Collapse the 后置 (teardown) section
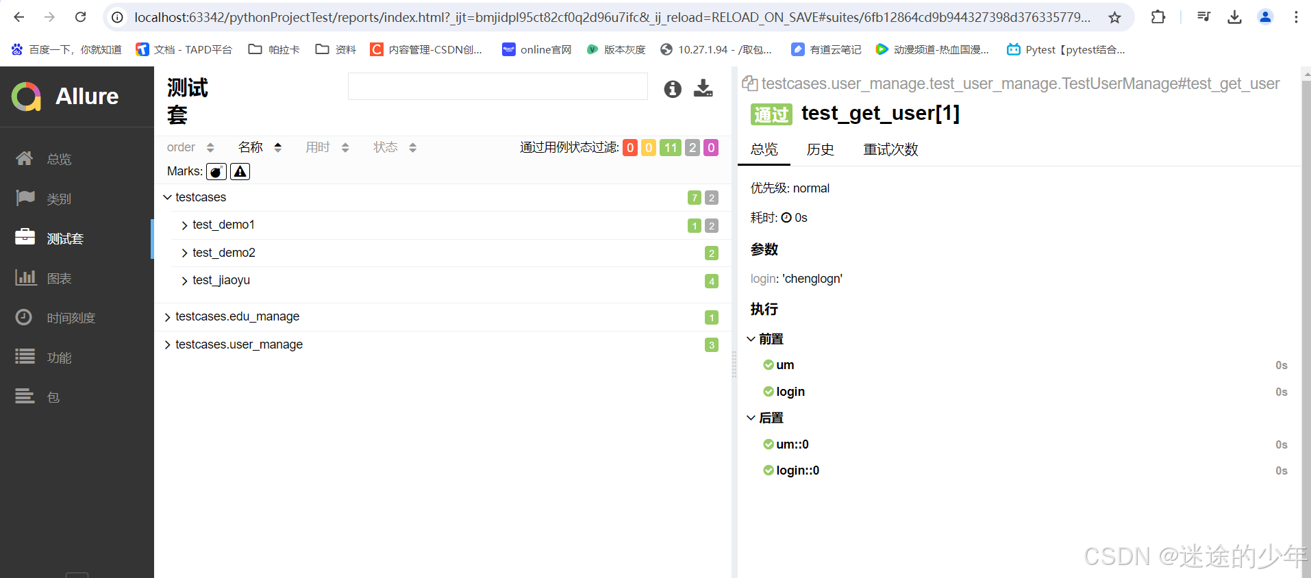1311x578 pixels. (765, 418)
